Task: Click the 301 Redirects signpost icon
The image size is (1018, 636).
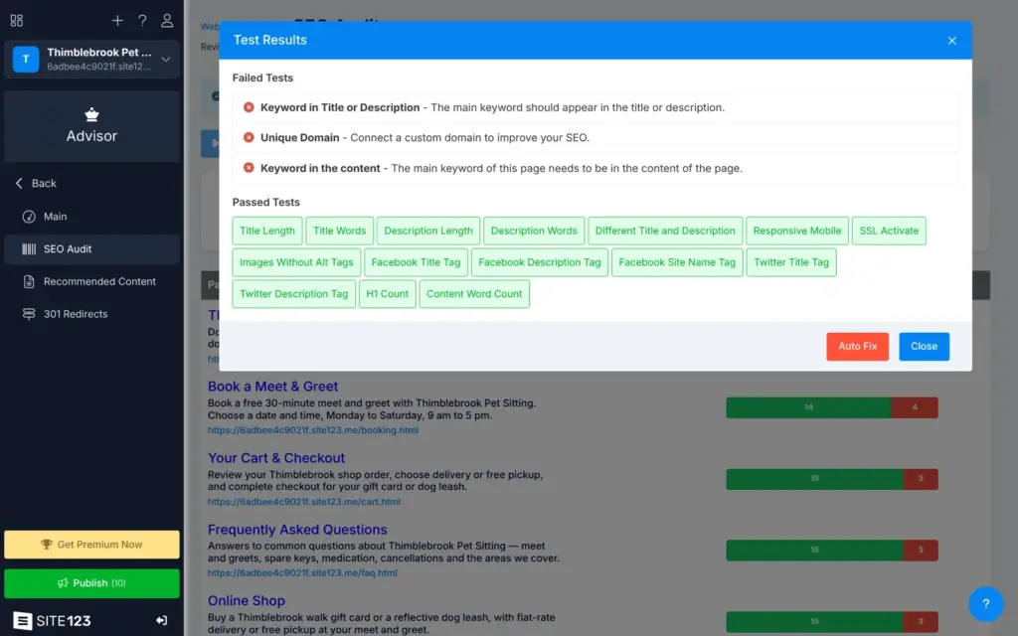Action: pyautogui.click(x=29, y=314)
